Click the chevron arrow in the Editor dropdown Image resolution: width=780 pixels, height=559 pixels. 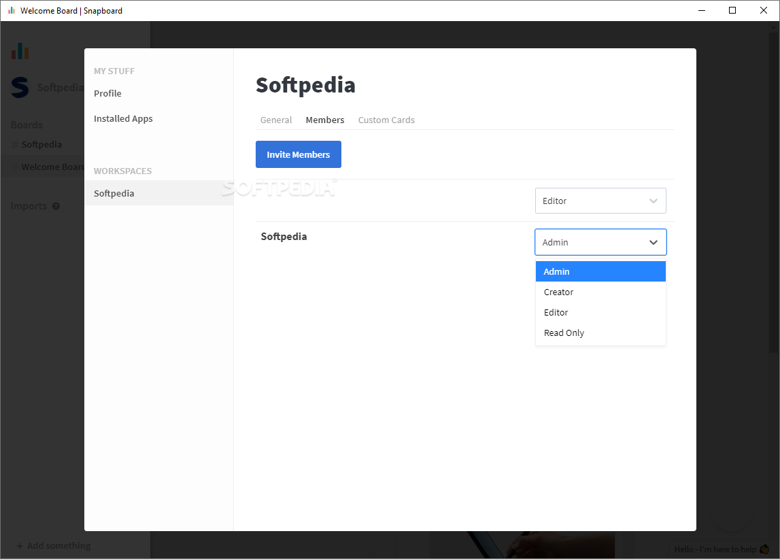(x=653, y=201)
